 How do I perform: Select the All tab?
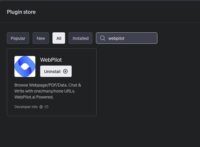tap(59, 38)
